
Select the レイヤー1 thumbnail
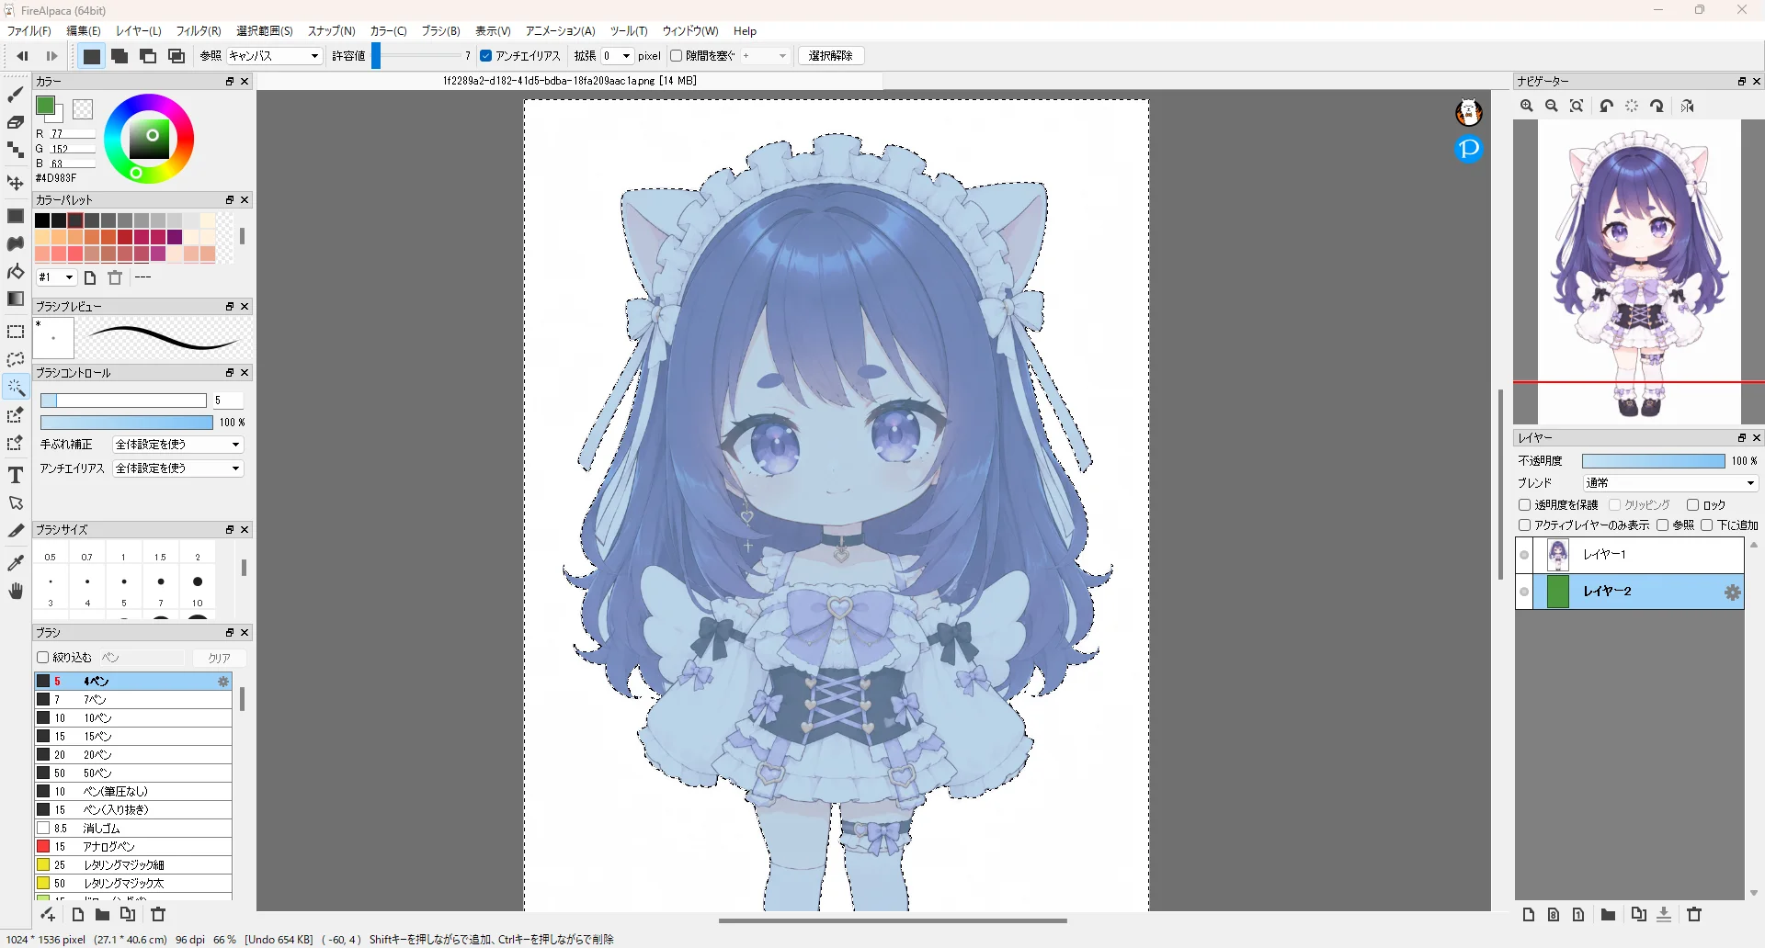pos(1558,555)
